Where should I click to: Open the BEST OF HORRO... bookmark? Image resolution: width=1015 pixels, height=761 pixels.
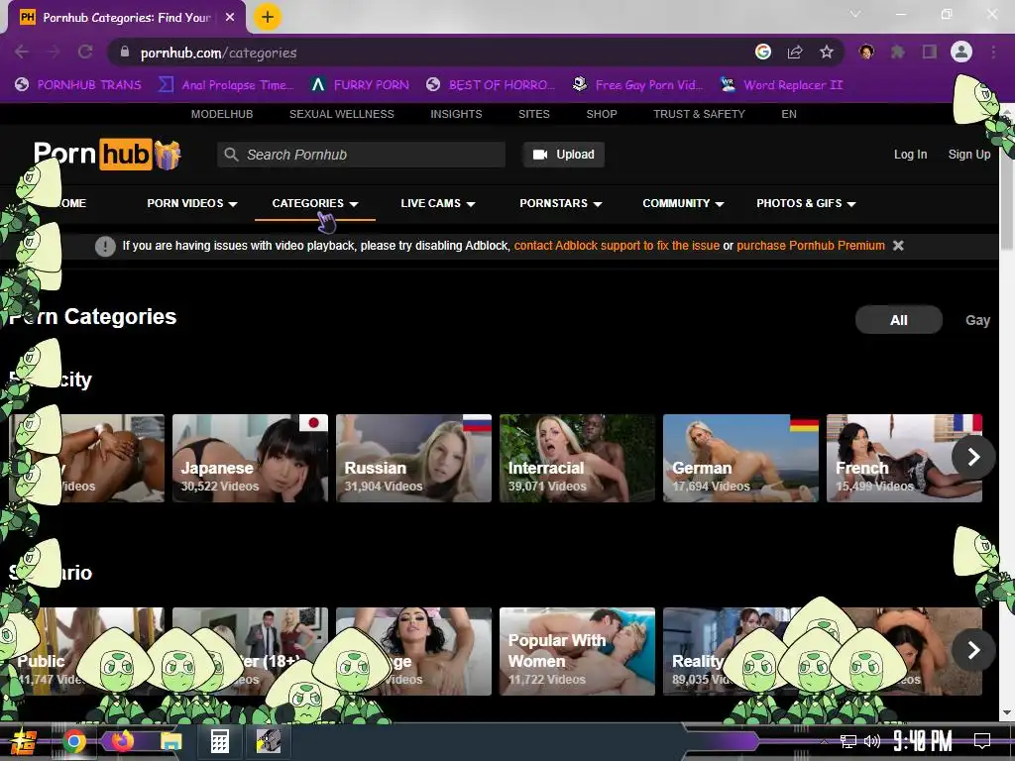(x=492, y=85)
